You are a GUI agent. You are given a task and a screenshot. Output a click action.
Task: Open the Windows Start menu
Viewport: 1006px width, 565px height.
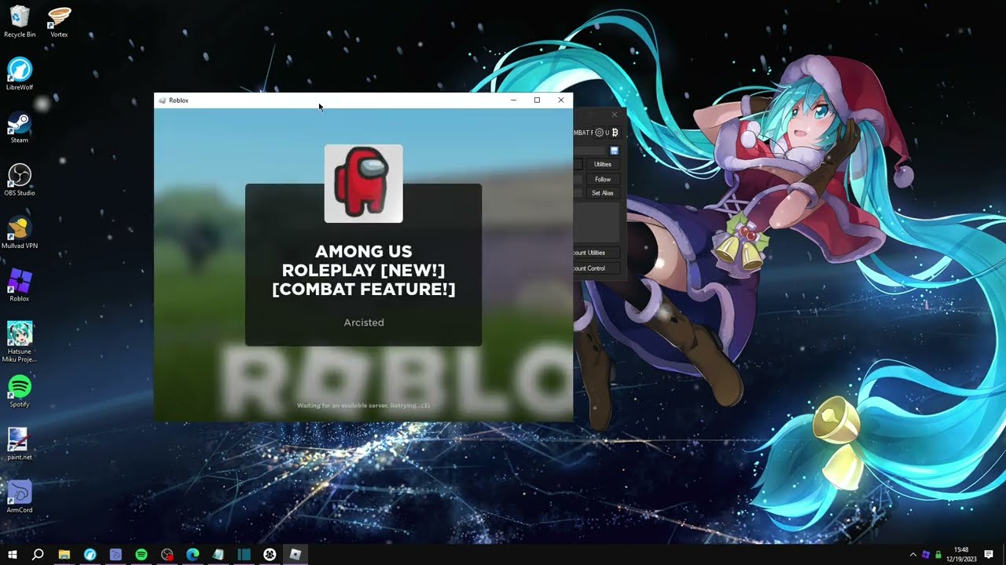[x=13, y=555]
